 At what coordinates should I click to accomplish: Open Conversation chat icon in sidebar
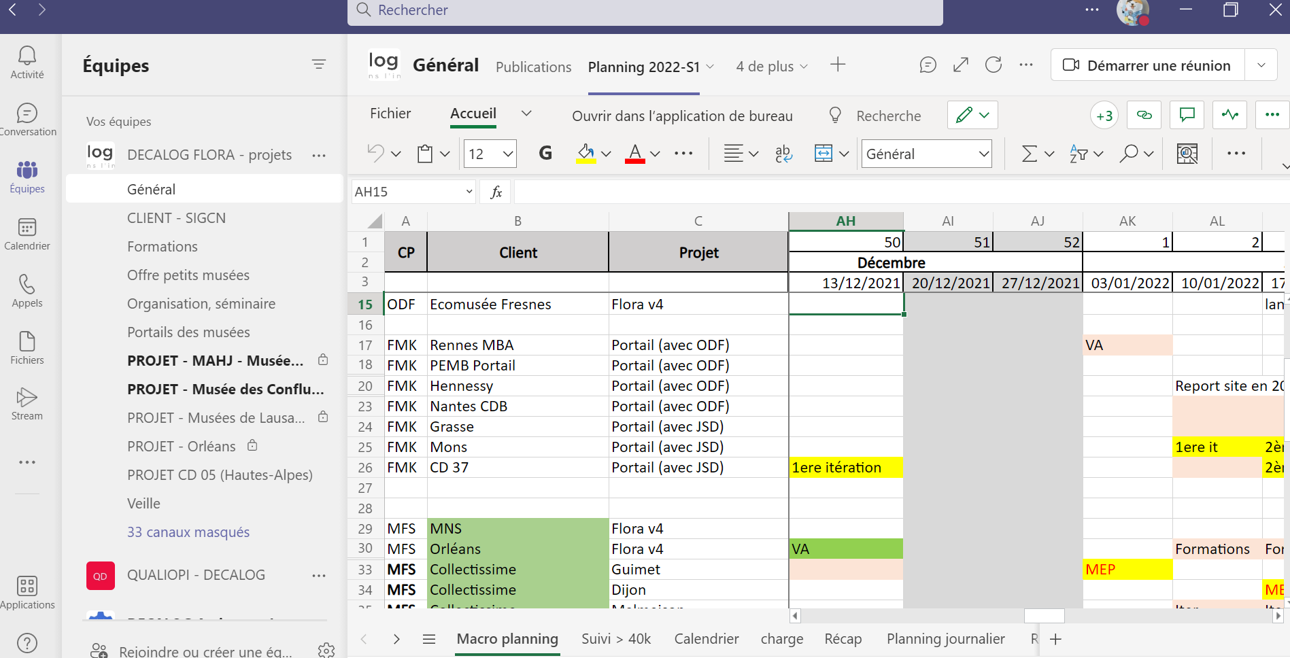pos(27,120)
